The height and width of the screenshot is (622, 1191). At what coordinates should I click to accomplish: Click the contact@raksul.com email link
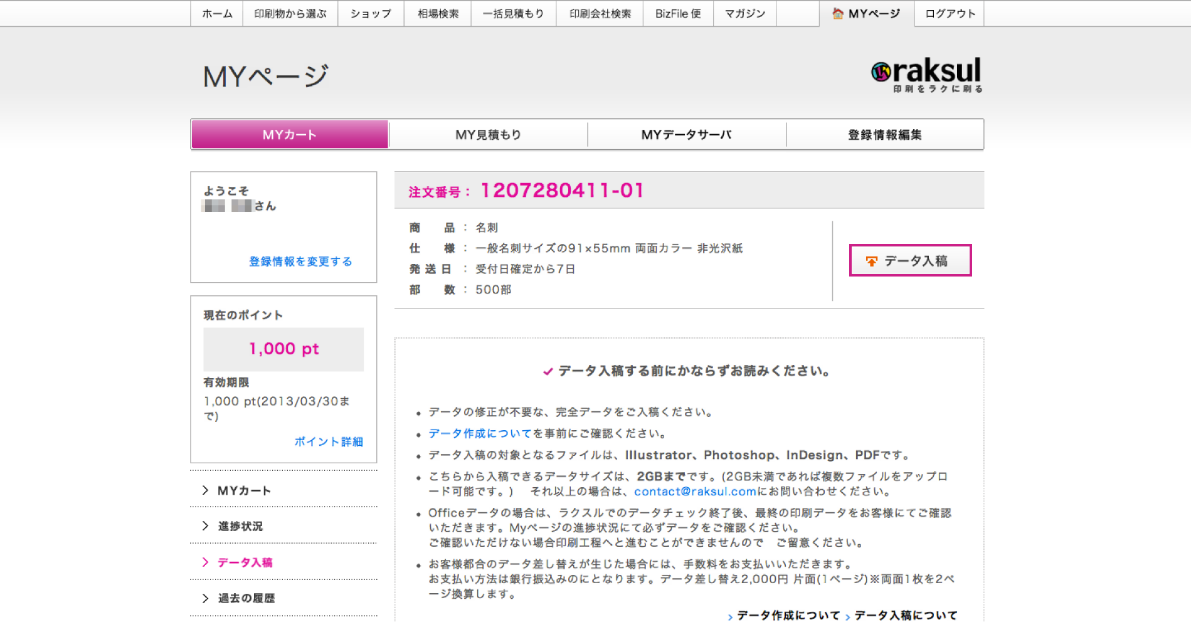pyautogui.click(x=695, y=492)
